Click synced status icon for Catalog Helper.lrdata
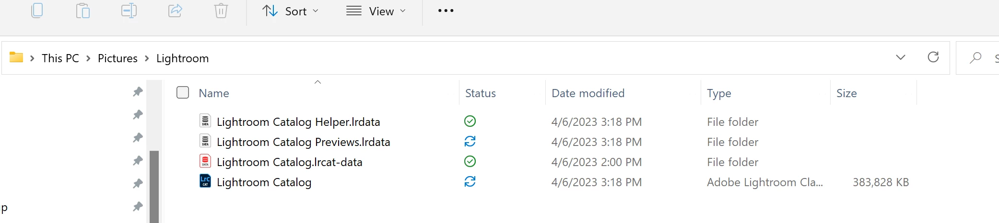This screenshot has height=223, width=999. tap(470, 121)
